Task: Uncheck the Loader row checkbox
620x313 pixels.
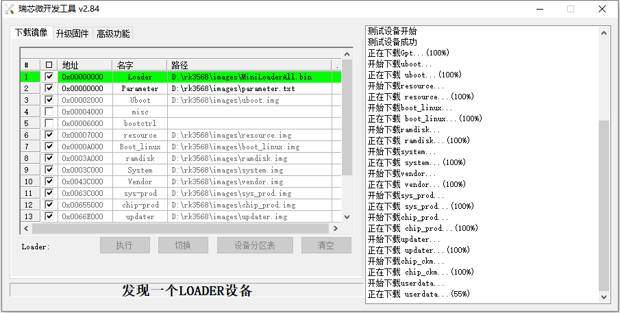Action: 49,77
